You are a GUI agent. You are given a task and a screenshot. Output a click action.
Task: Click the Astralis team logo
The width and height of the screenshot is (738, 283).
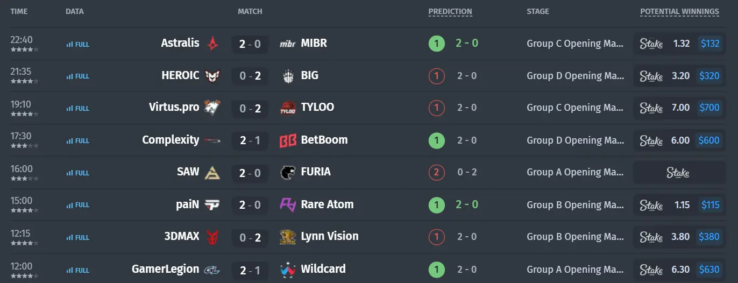coord(213,44)
